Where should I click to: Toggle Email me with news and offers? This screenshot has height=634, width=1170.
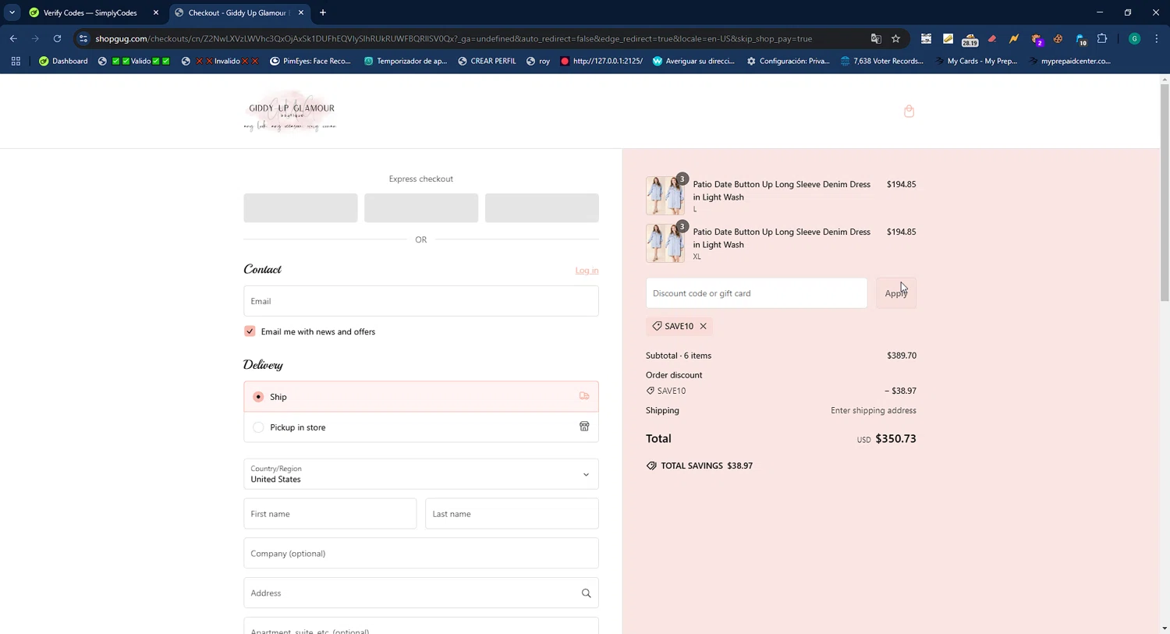tap(250, 331)
